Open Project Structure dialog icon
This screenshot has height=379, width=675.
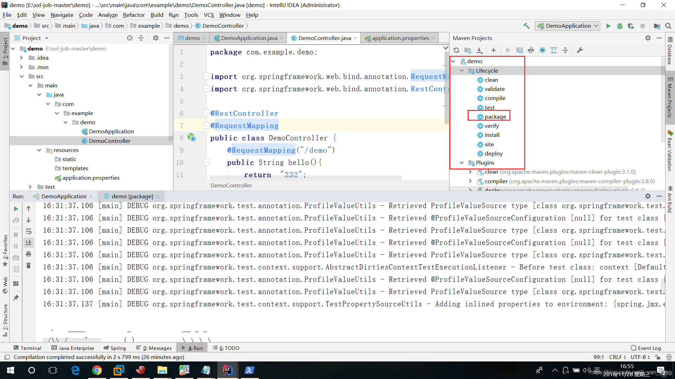pos(657,26)
